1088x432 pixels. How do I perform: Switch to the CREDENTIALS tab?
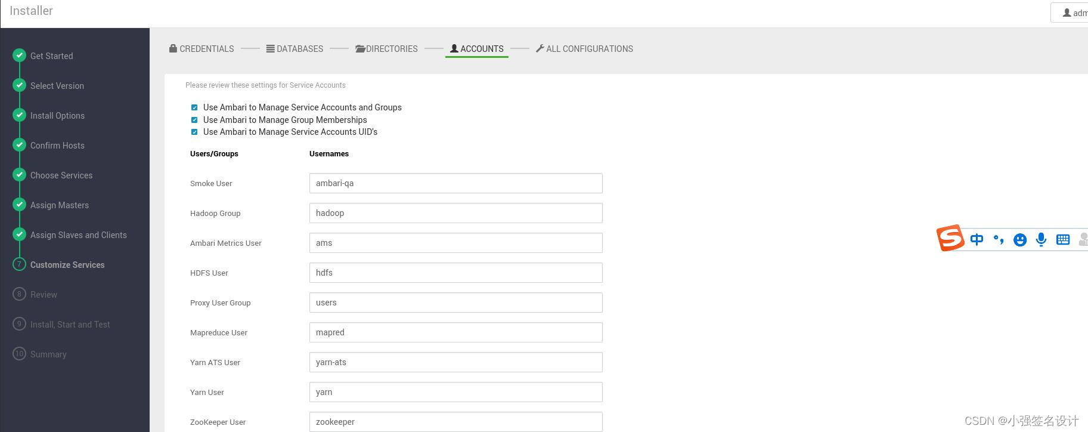[x=202, y=49]
